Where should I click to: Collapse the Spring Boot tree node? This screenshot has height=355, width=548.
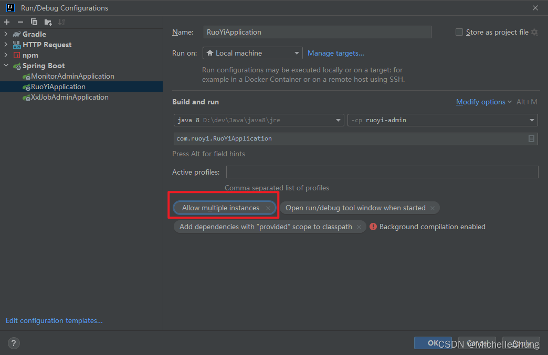click(6, 65)
